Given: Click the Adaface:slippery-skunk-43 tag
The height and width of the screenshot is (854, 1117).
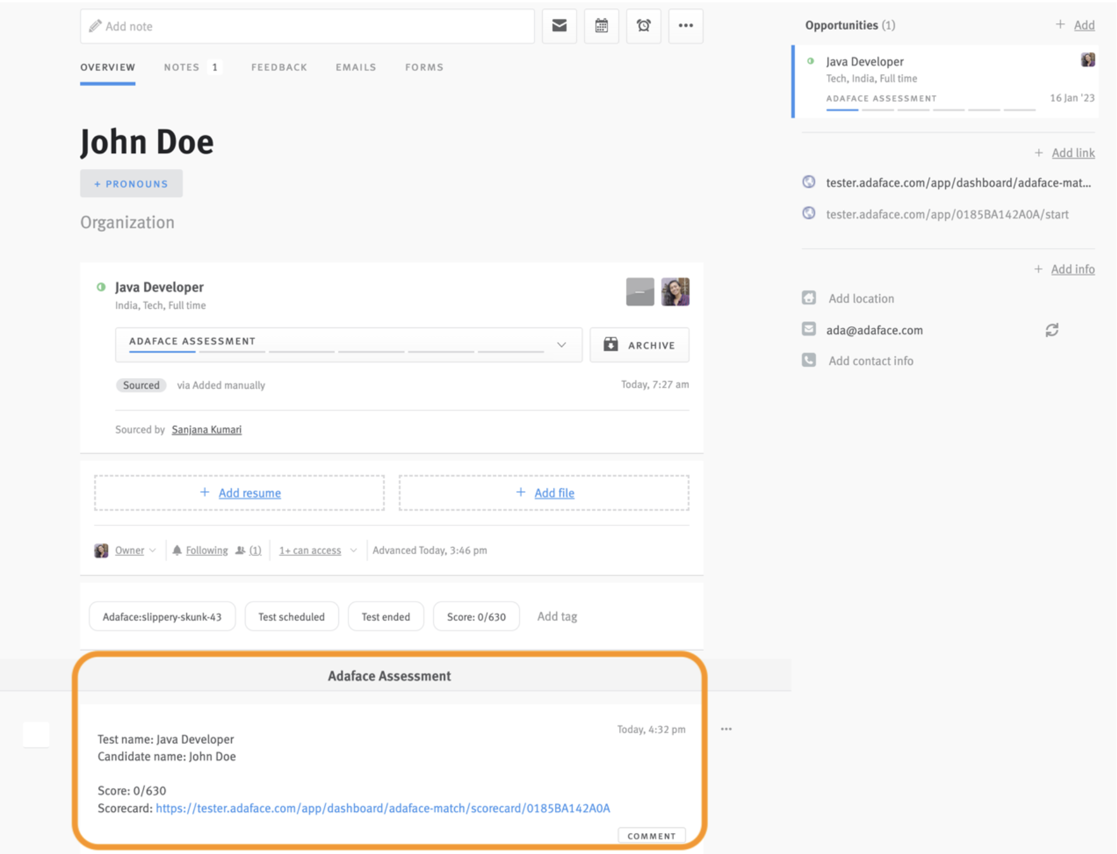Looking at the screenshot, I should tap(162, 616).
